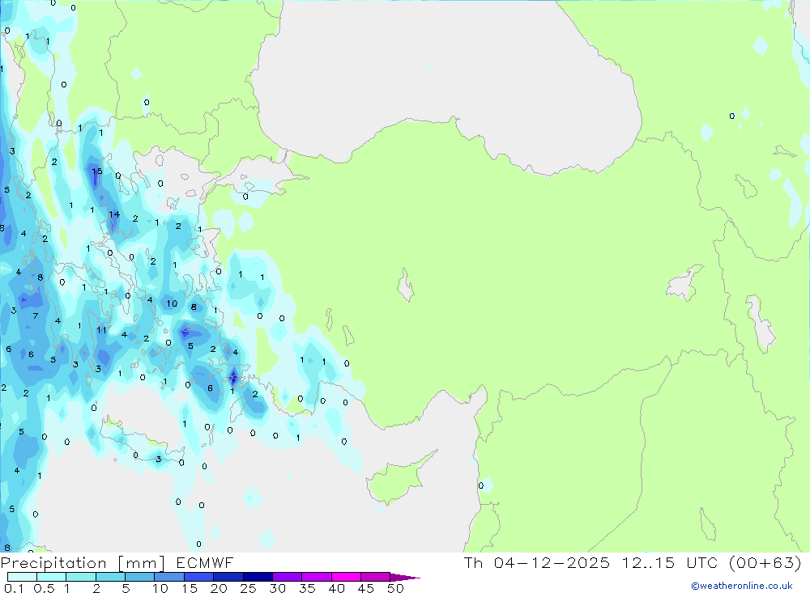This screenshot has width=810, height=593.
Task: Click the 'ECMWF' model label
Action: [205, 562]
